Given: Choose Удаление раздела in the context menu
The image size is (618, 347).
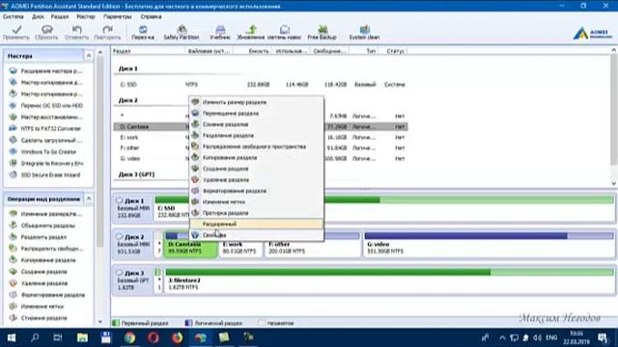Looking at the screenshot, I should [x=256, y=180].
